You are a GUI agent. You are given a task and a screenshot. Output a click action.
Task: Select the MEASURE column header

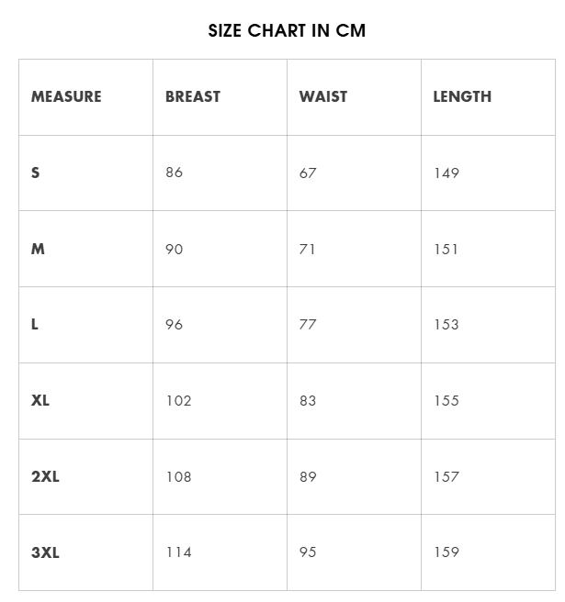[x=66, y=96]
